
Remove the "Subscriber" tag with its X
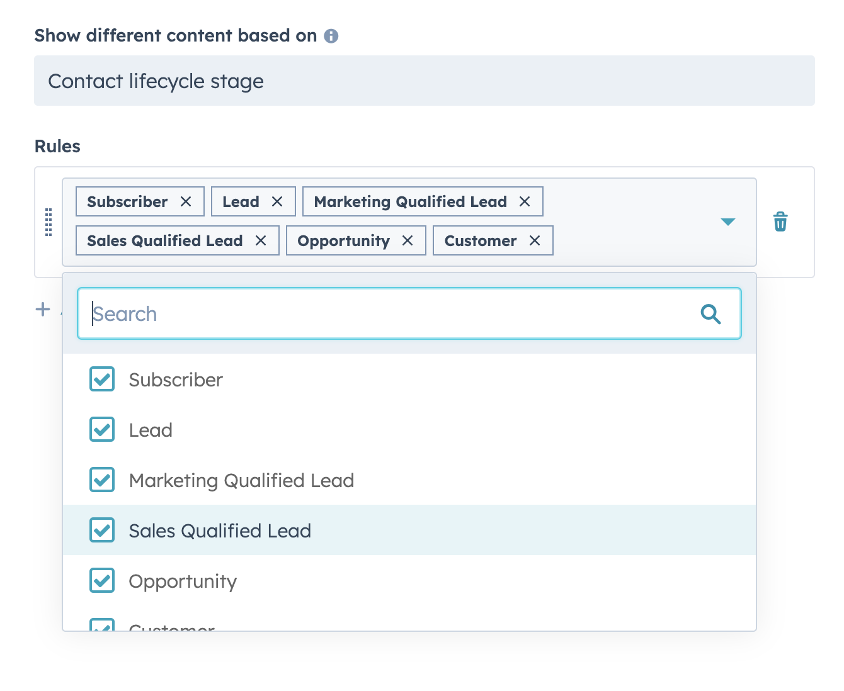(186, 201)
